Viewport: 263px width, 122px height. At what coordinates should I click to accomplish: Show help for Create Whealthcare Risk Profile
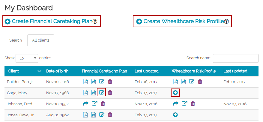(226, 22)
